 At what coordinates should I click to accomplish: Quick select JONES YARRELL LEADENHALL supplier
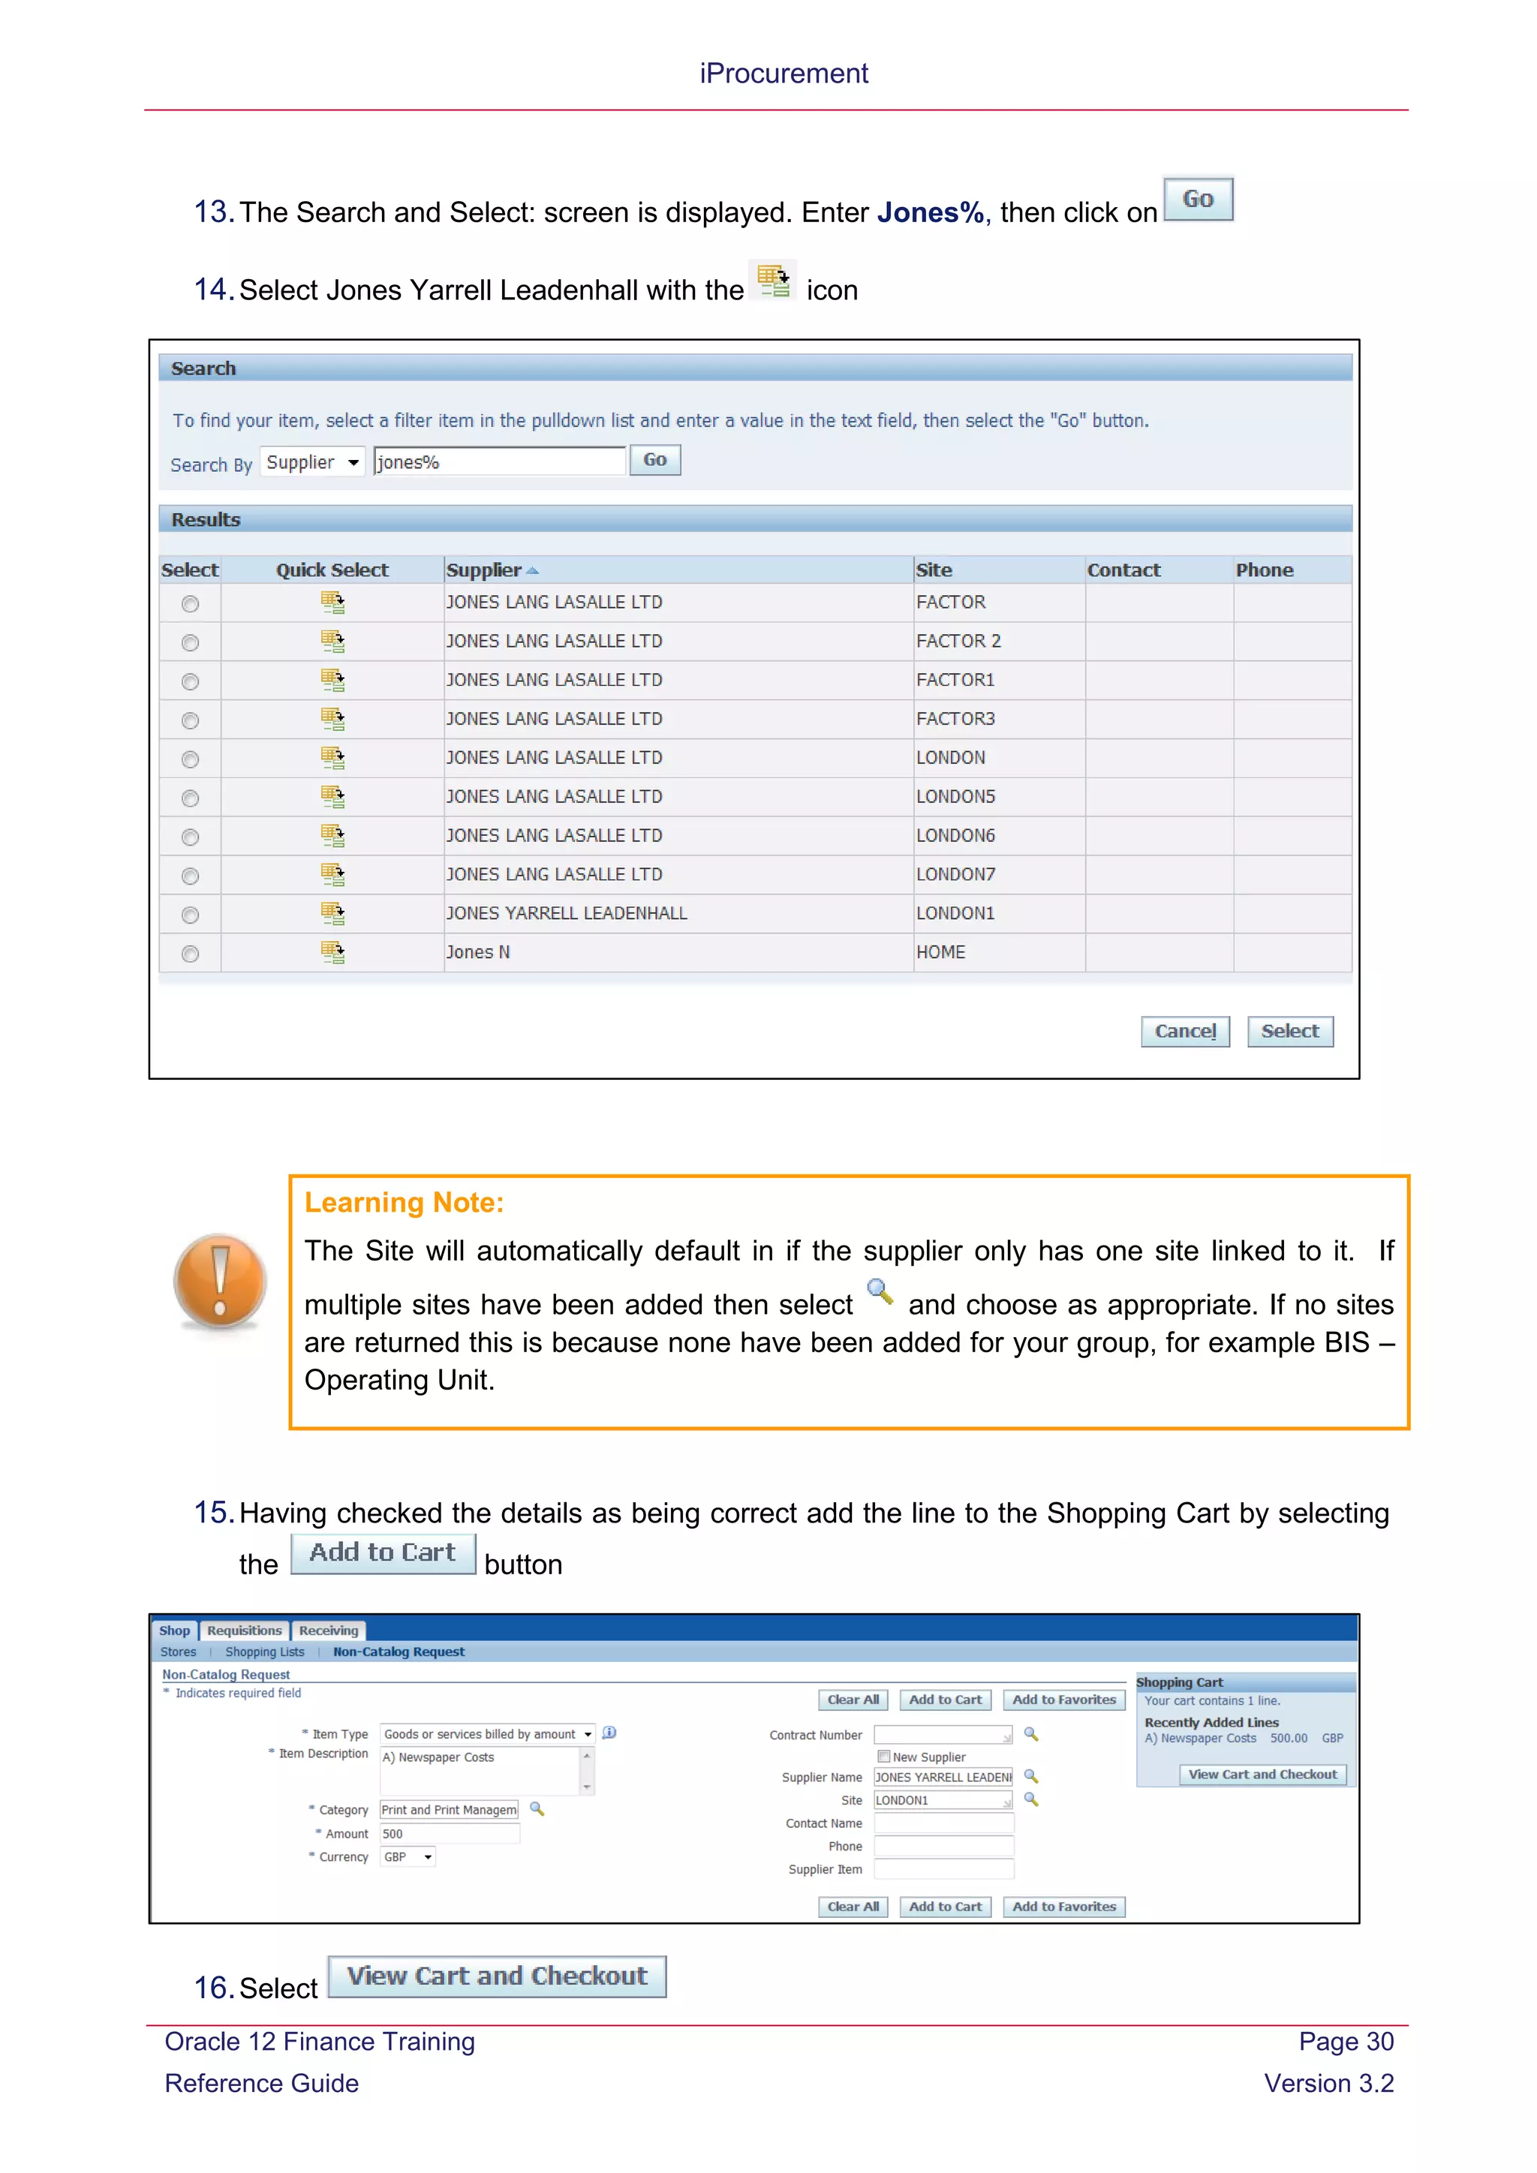[332, 913]
